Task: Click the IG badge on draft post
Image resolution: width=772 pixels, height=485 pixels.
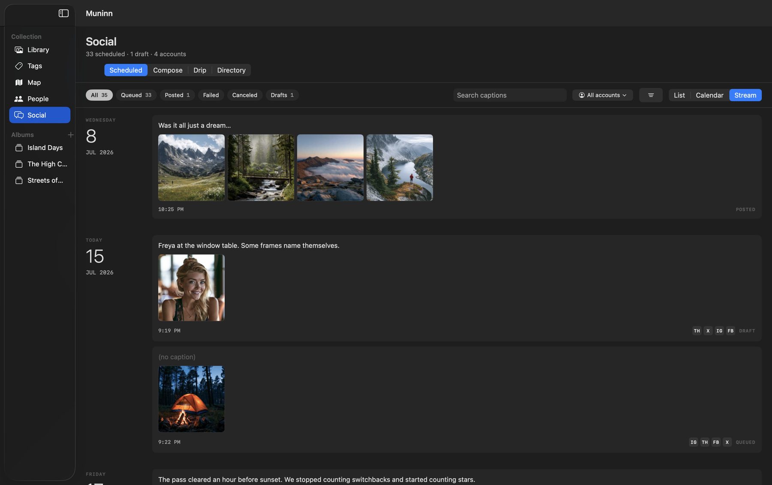Action: [719, 330]
